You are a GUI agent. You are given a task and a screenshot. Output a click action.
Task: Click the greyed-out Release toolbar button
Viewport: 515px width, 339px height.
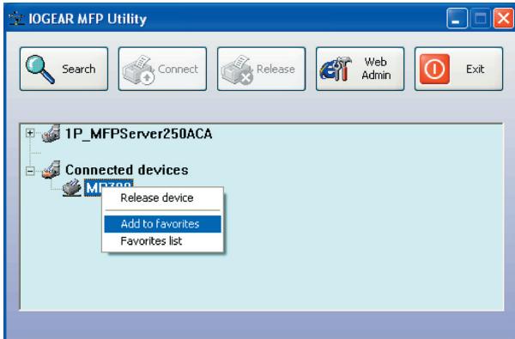(262, 69)
